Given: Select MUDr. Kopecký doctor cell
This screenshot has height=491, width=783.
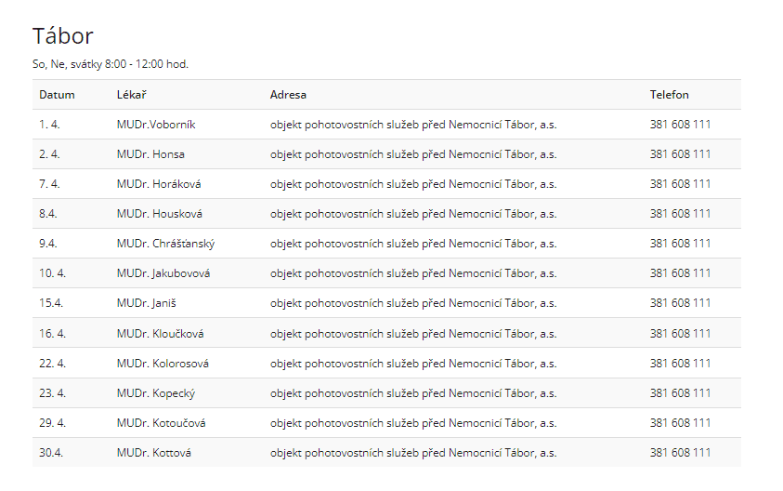Looking at the screenshot, I should pyautogui.click(x=156, y=393).
